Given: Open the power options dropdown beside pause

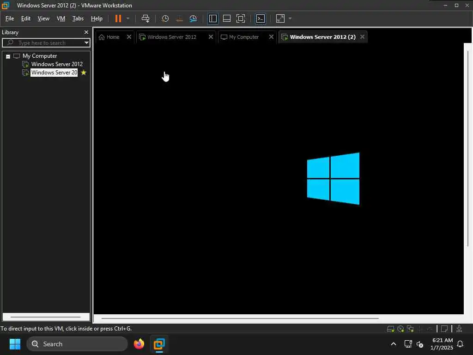Looking at the screenshot, I should pos(128,18).
